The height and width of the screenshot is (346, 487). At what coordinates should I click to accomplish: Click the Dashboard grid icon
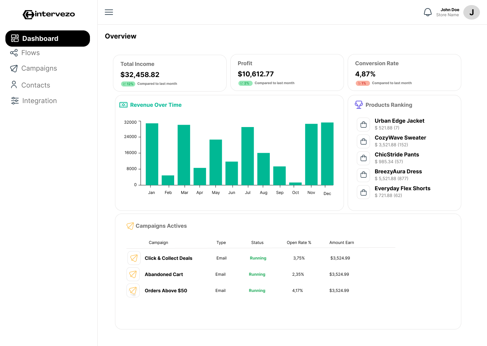point(15,38)
